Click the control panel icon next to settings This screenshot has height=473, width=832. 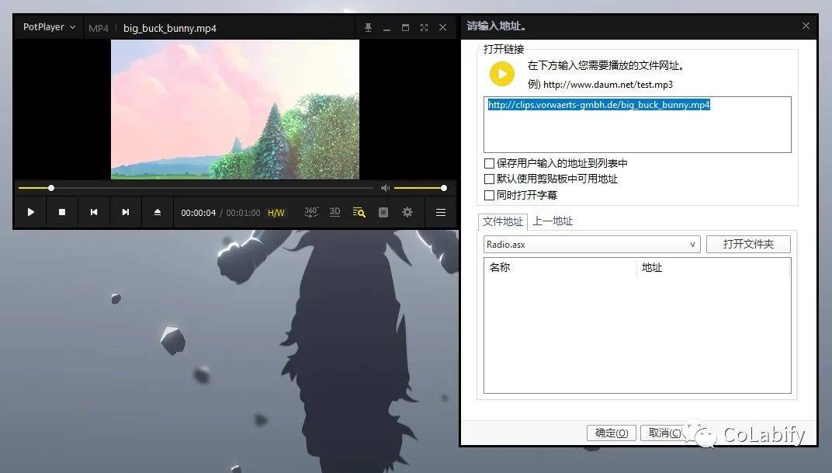point(383,211)
